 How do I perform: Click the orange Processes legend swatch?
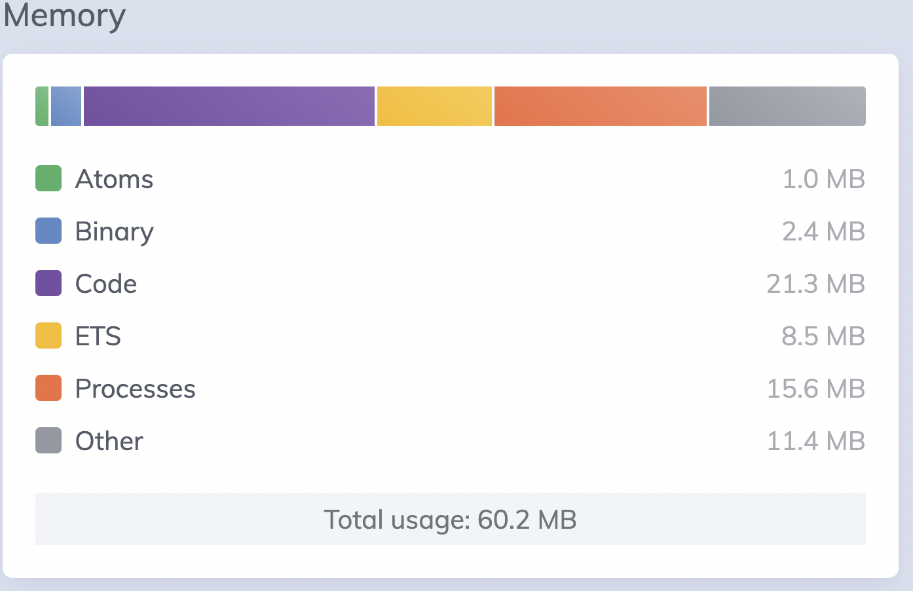(48, 388)
